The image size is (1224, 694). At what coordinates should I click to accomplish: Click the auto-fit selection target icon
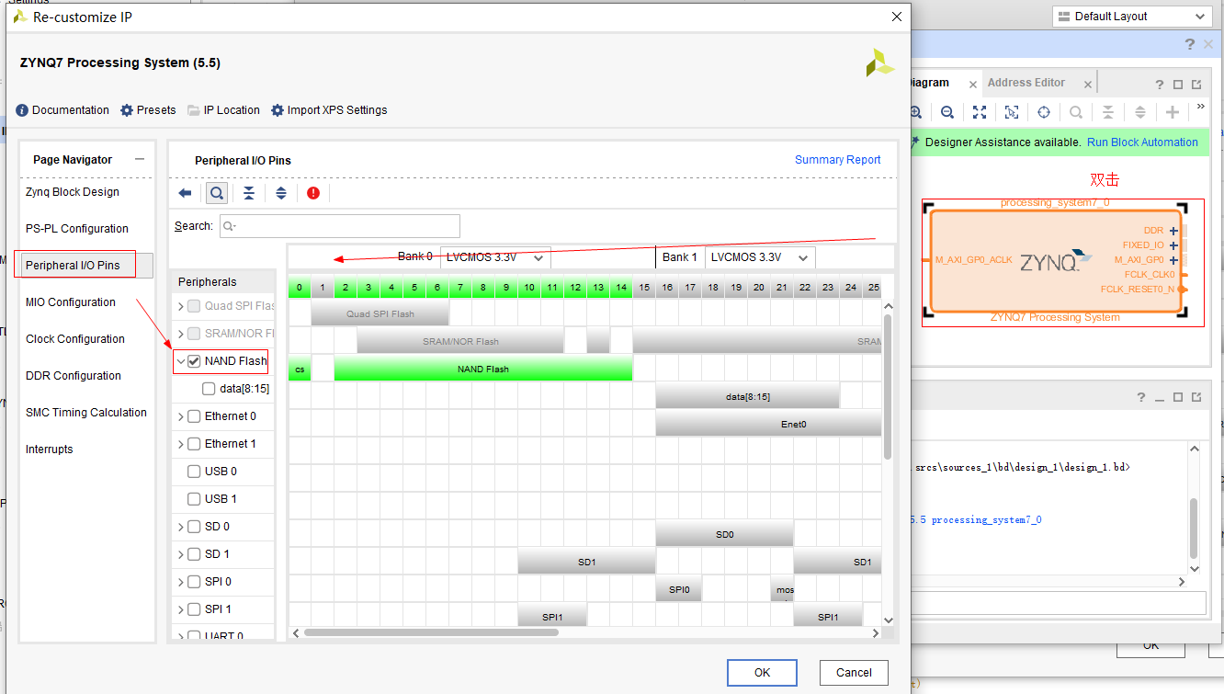point(1044,112)
